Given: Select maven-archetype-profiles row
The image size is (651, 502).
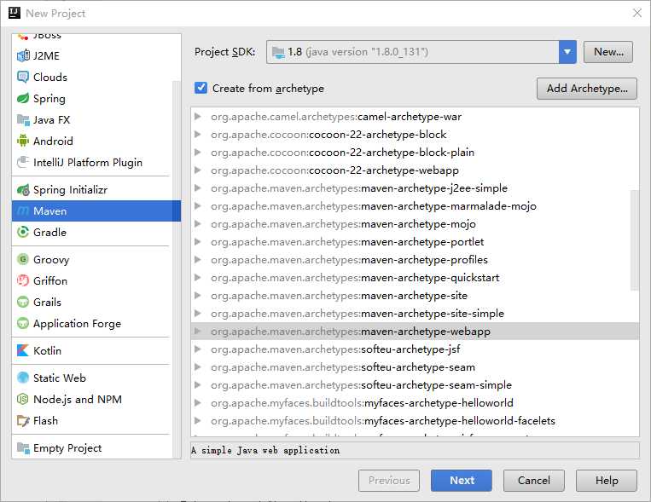Looking at the screenshot, I should pyautogui.click(x=416, y=260).
